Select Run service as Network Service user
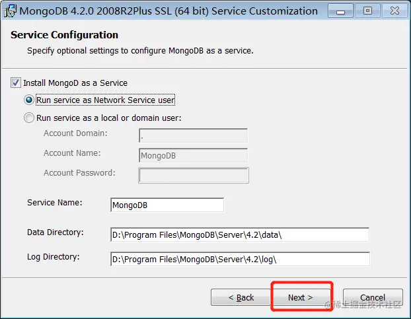This screenshot has width=411, height=319. point(29,100)
